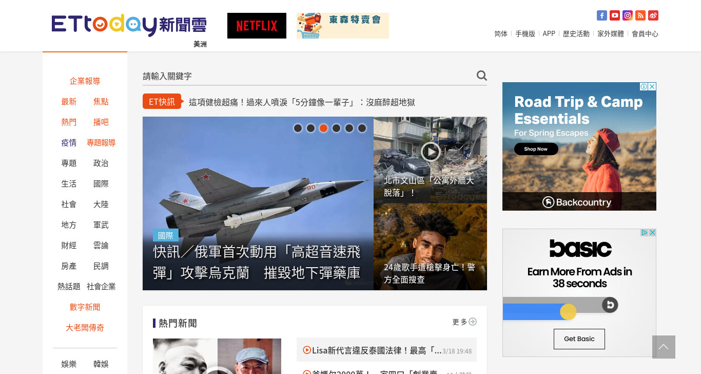Select the first carousel dot
Image resolution: width=701 pixels, height=374 pixels.
[298, 128]
